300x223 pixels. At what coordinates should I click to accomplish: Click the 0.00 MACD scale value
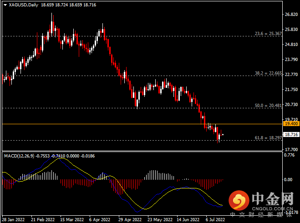pos(288,180)
